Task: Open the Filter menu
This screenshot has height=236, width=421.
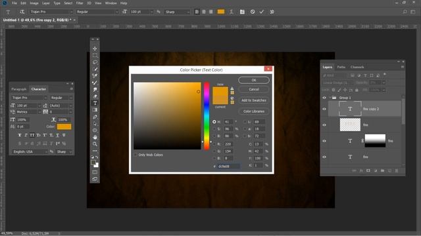Action: 80,3
